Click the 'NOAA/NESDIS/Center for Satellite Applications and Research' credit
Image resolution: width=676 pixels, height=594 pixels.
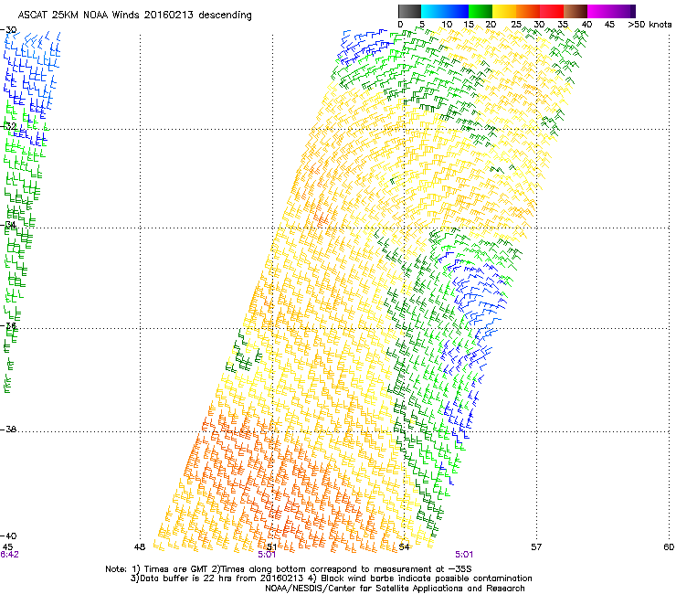(395, 589)
